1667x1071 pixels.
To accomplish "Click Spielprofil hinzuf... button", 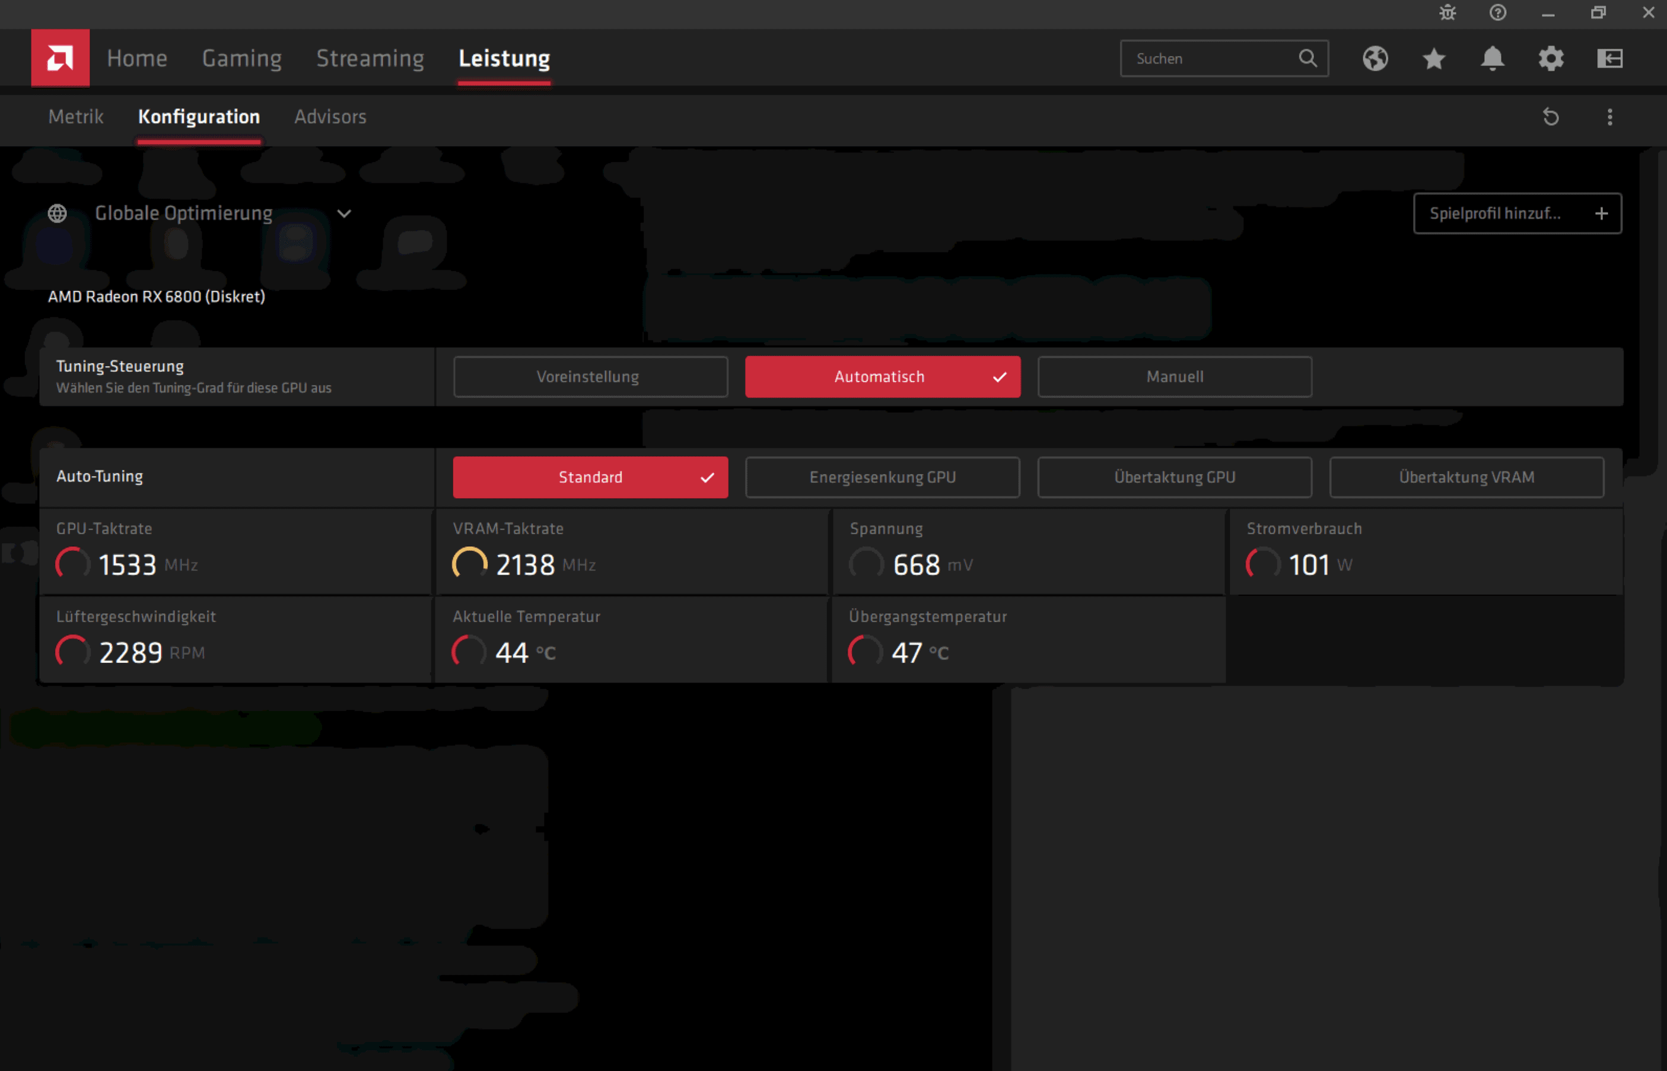I will tap(1517, 213).
